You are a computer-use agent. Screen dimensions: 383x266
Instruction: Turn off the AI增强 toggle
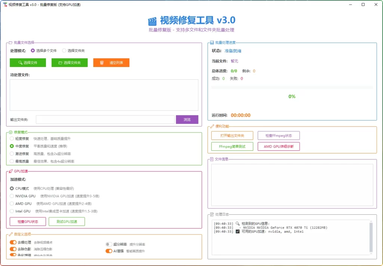click(x=110, y=251)
